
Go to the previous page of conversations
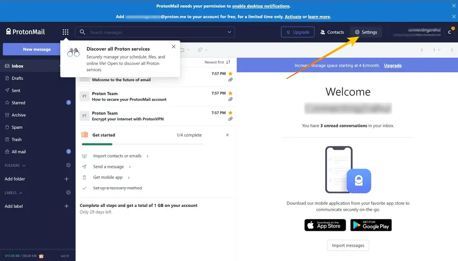pyautogui.click(x=422, y=50)
